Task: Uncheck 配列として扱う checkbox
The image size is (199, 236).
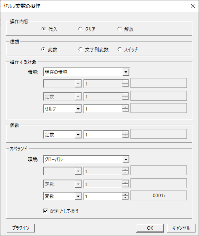Action: [x=45, y=211]
